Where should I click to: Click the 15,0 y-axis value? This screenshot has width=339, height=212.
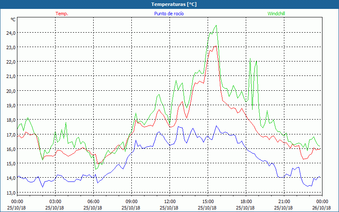(11, 164)
